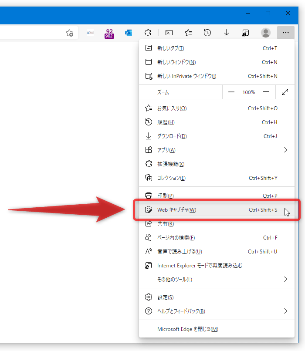The width and height of the screenshot is (305, 351).
Task: Open the Extensions puzzle icon in the toolbar
Action: (x=148, y=33)
